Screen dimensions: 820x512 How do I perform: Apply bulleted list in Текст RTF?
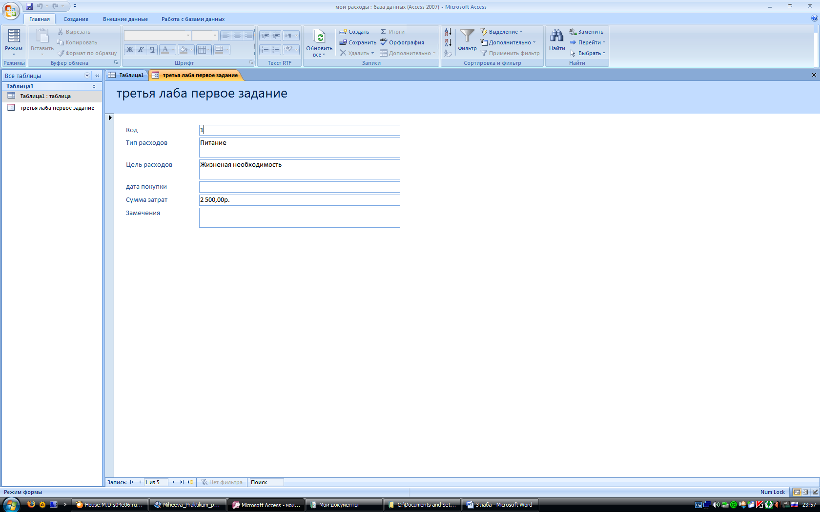276,50
